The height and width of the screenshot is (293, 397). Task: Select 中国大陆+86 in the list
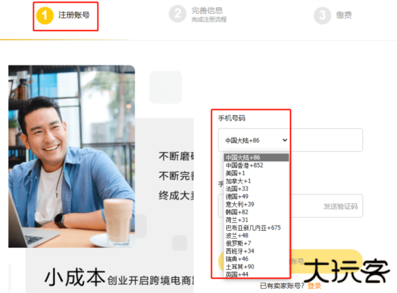[x=256, y=157]
